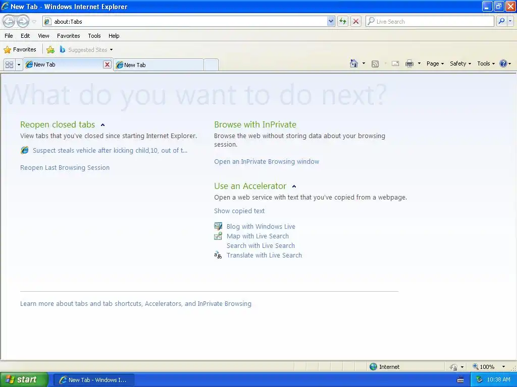Click Map with Live Search accelerator
The width and height of the screenshot is (517, 387).
tap(257, 236)
